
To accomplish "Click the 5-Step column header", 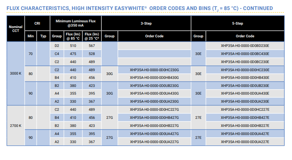I will (237, 23).
